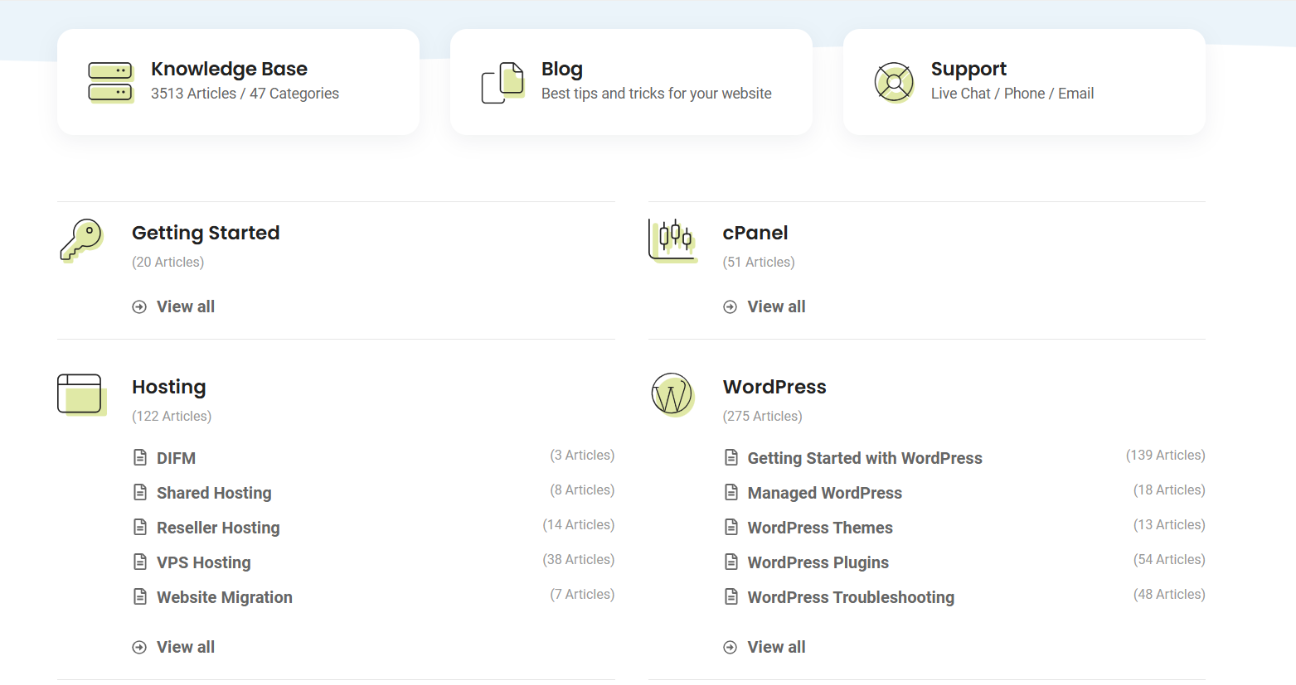The height and width of the screenshot is (685, 1296).
Task: View all Getting Started articles
Action: [186, 306]
